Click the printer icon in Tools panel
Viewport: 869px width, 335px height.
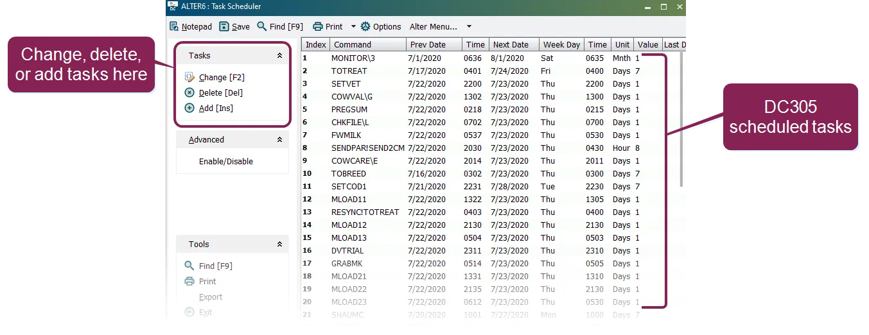click(189, 281)
